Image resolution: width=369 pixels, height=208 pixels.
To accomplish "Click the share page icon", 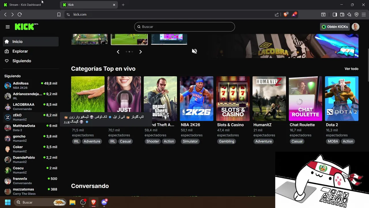I will pyautogui.click(x=277, y=14).
